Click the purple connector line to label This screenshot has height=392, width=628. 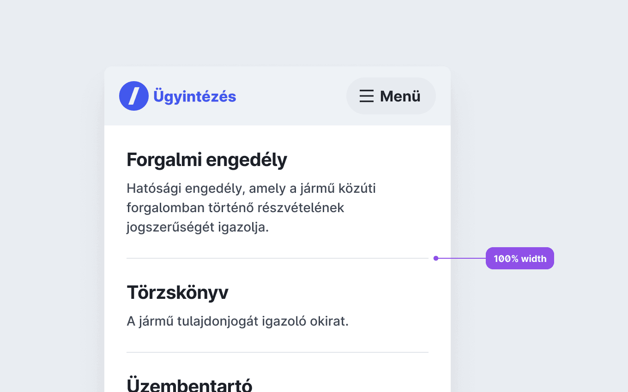462,258
